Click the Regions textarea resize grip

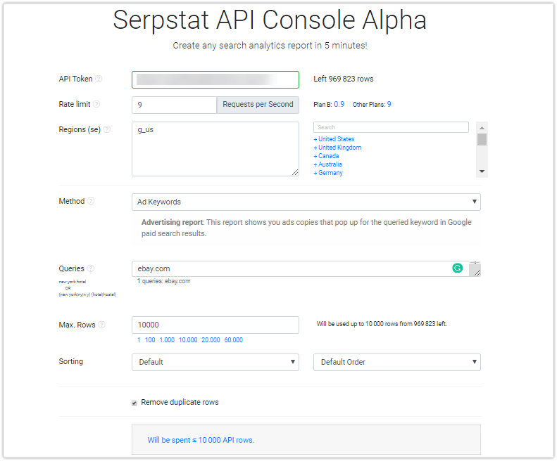295,172
